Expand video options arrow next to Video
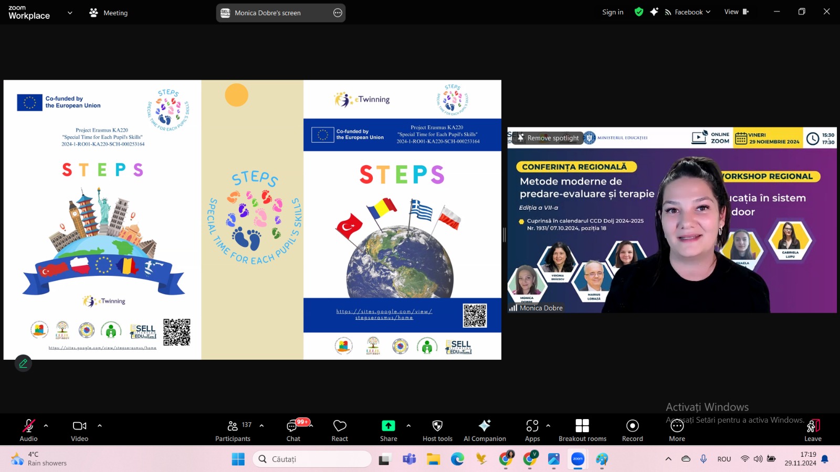 (x=100, y=426)
